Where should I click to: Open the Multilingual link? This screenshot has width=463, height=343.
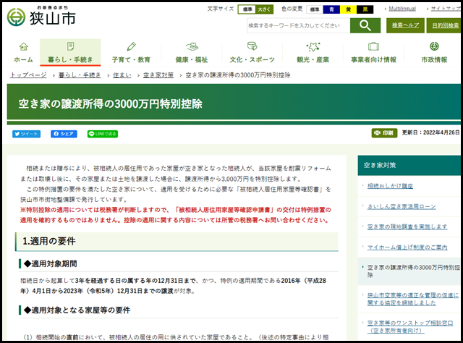pos(402,9)
